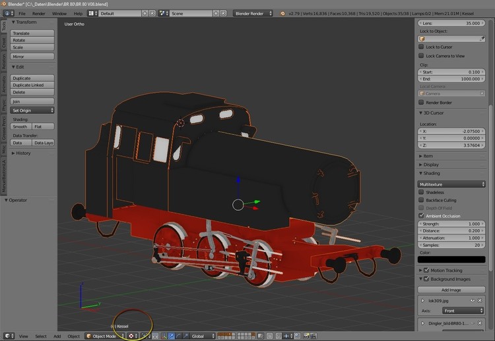The image size is (495, 341).
Task: Open the scene browse icon
Action: tap(164, 13)
